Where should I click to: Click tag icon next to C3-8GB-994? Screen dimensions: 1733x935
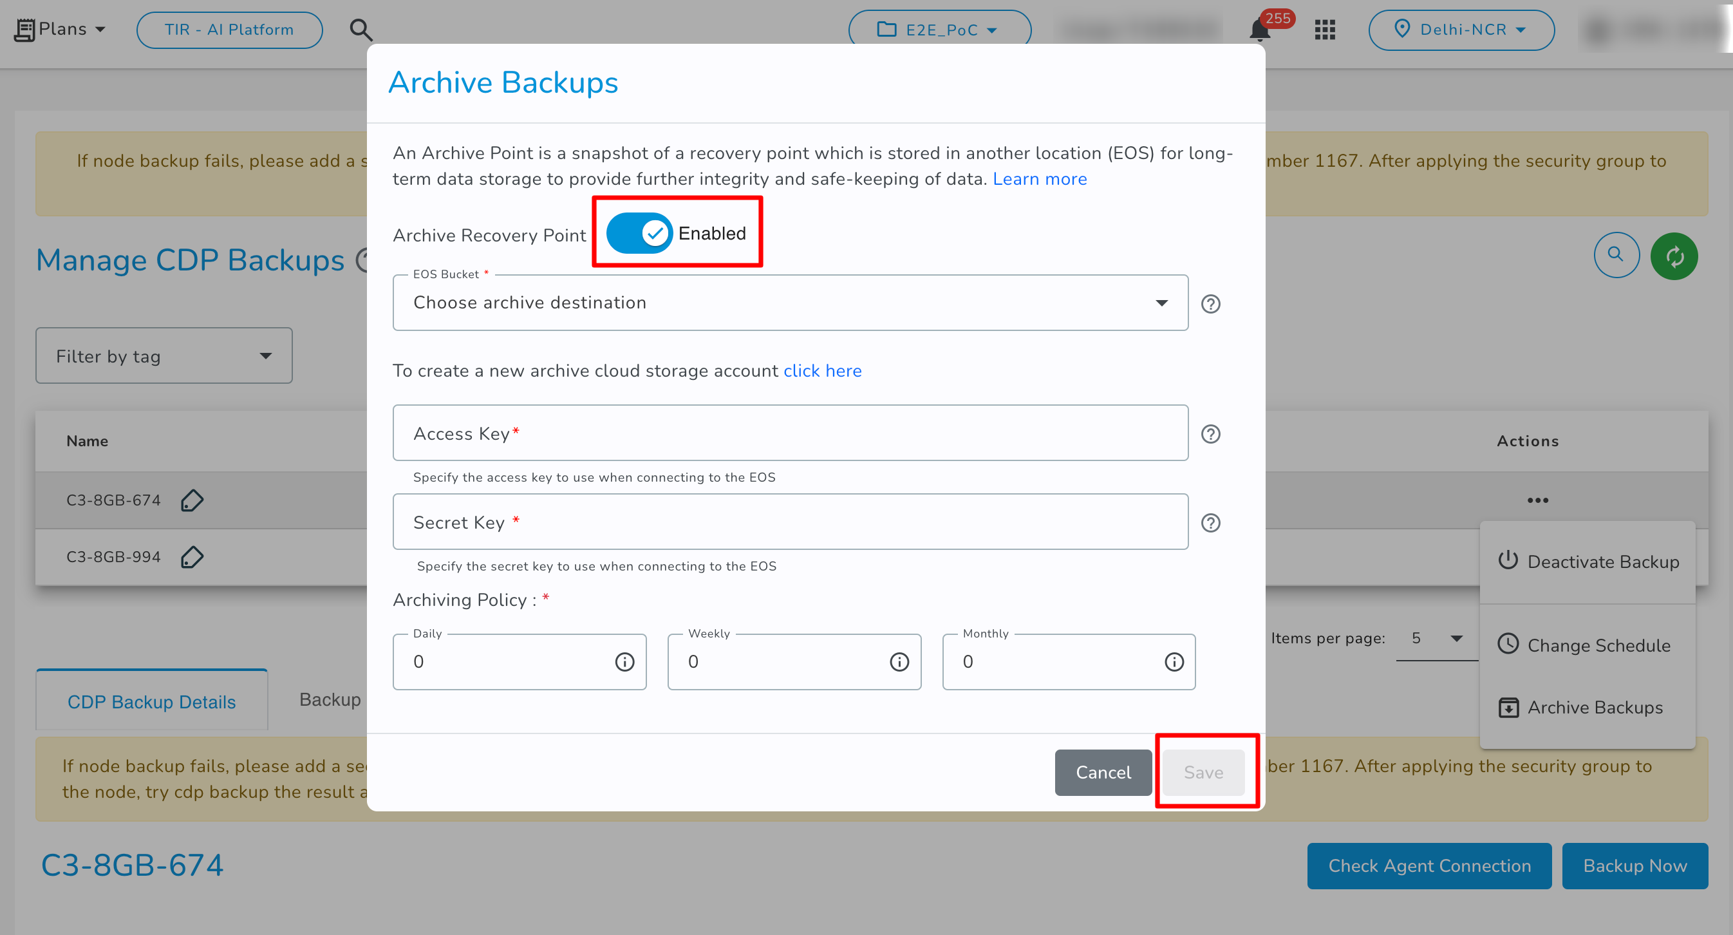(x=192, y=557)
